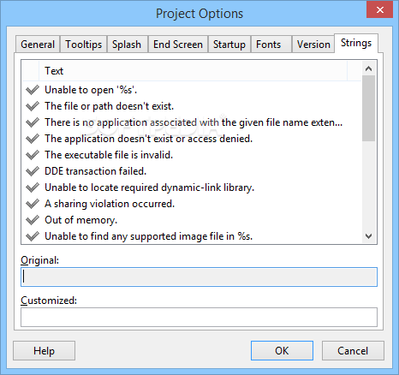This screenshot has width=399, height=375.
Task: Click checkmark beside "The executable file is invalid."
Action: (33, 155)
